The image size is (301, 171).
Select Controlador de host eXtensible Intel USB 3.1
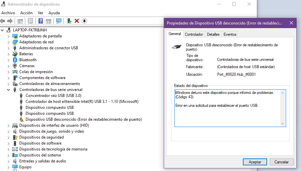pyautogui.click(x=82, y=102)
